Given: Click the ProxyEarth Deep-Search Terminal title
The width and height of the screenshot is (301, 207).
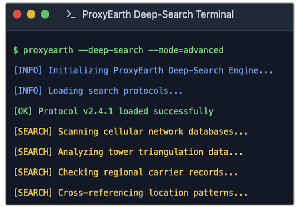Looking at the screenshot, I should coord(158,15).
